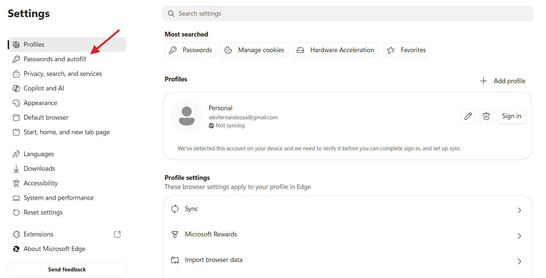The width and height of the screenshot is (546, 278).
Task: Open the Profiles settings section
Action: pos(67,45)
